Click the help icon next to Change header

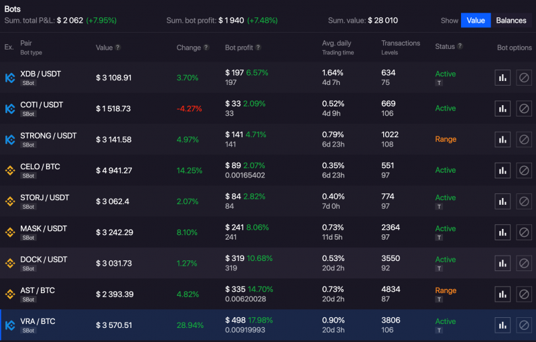point(206,47)
